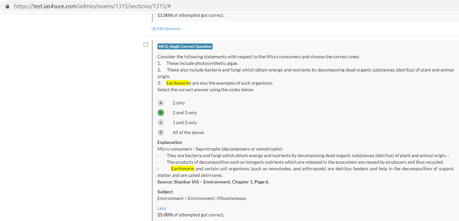The height and width of the screenshot is (221, 459).
Task: Click the MCQ, Single Correct Question badge
Action: pyautogui.click(x=185, y=46)
